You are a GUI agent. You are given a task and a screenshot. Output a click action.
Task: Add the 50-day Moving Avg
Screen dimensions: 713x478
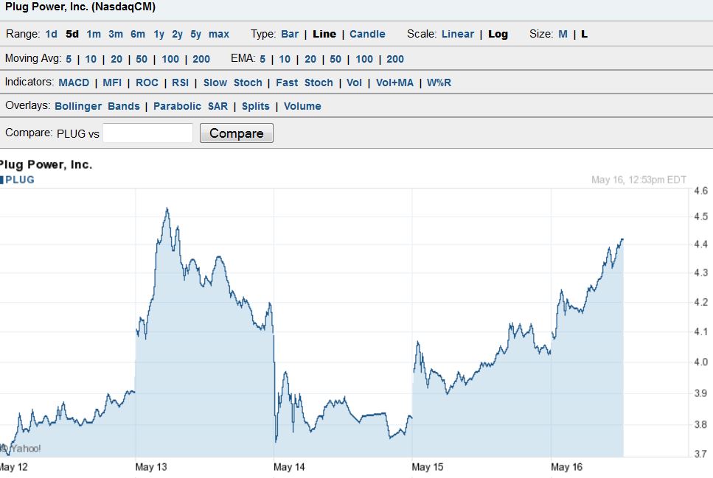142,59
